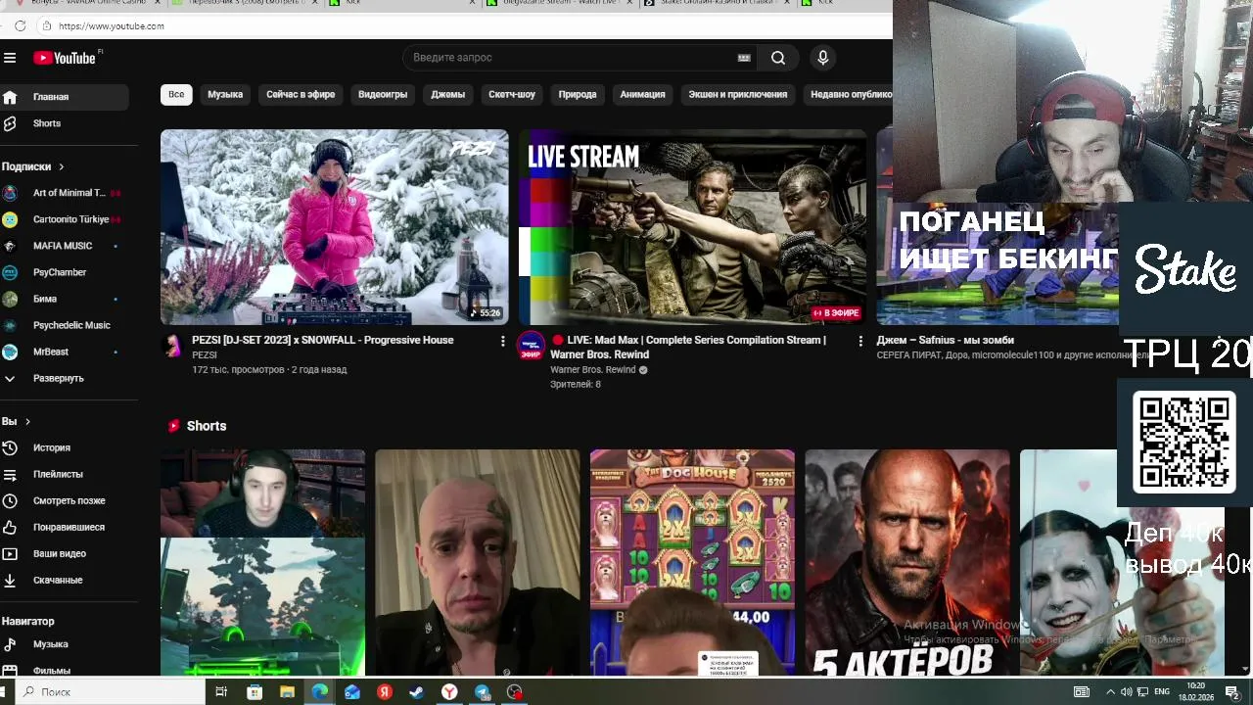Expand the Вы section chevron
The width and height of the screenshot is (1253, 705).
click(27, 421)
